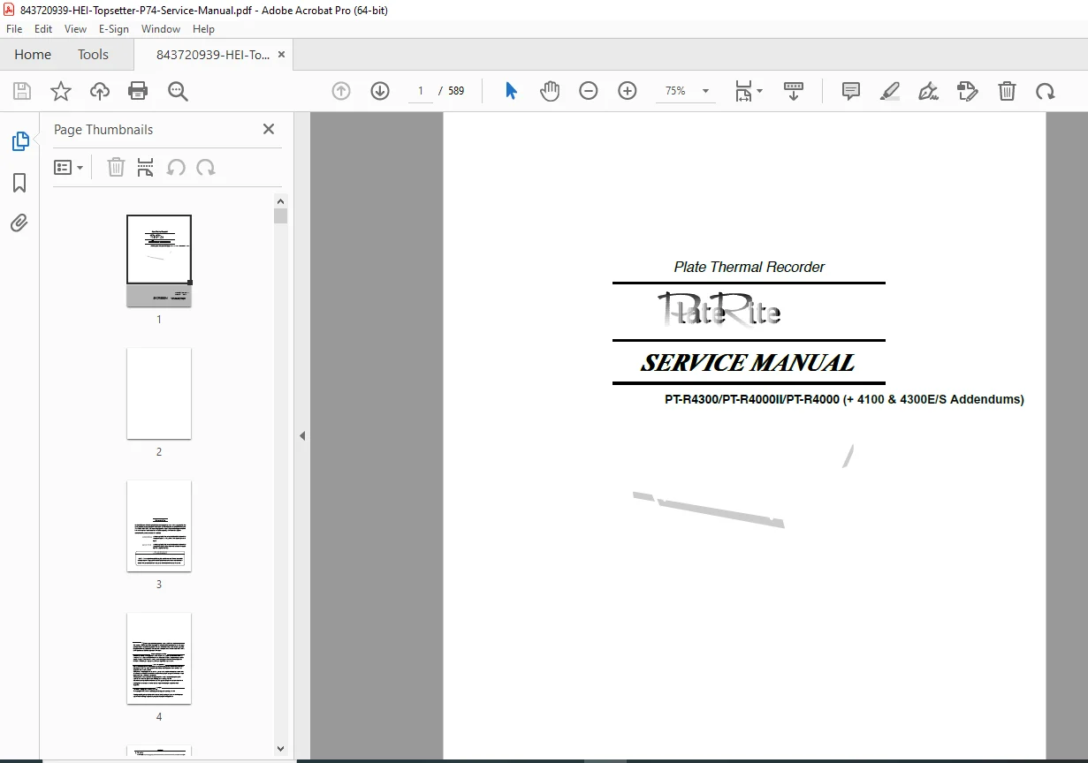This screenshot has width=1088, height=763.
Task: Click the SERVICE MANUAL heading text
Action: 748,363
